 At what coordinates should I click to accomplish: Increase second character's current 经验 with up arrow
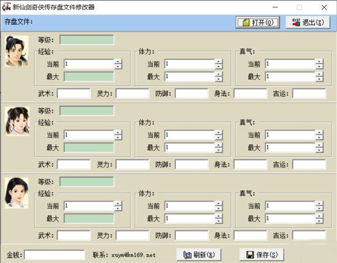(118, 132)
